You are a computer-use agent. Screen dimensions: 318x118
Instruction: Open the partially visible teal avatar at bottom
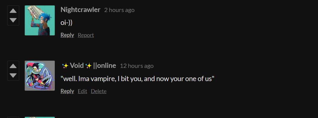pos(40,117)
